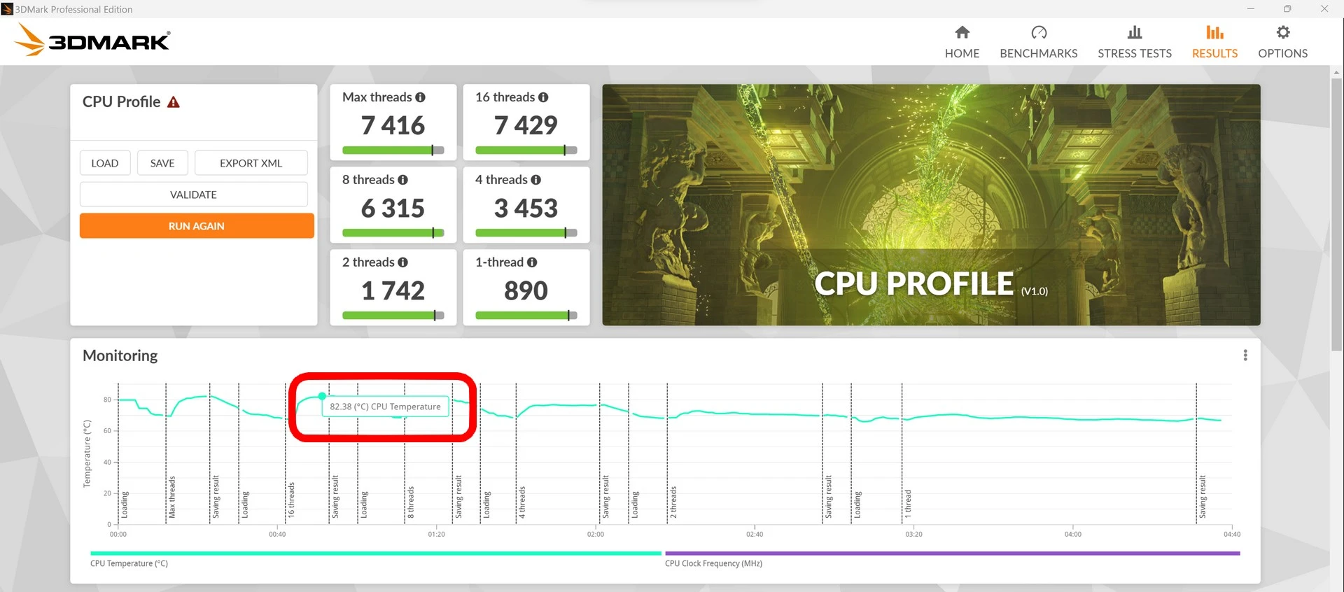
Task: Restore the window using title bar button
Action: point(1287,9)
